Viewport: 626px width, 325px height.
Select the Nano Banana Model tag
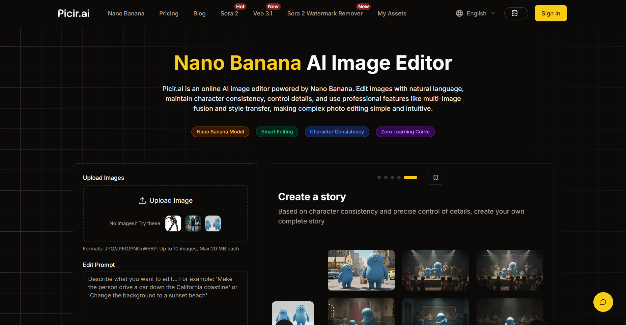(x=220, y=132)
